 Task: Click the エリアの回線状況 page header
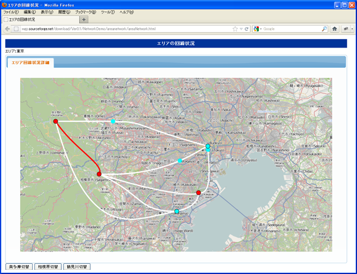[176, 43]
